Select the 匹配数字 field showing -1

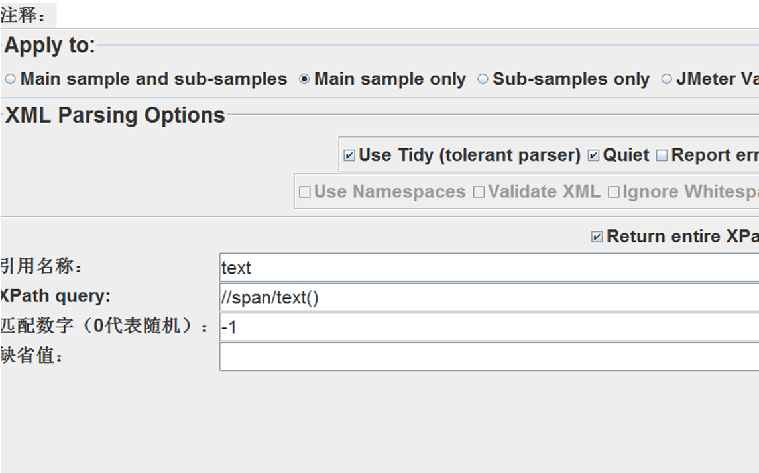pyautogui.click(x=489, y=327)
